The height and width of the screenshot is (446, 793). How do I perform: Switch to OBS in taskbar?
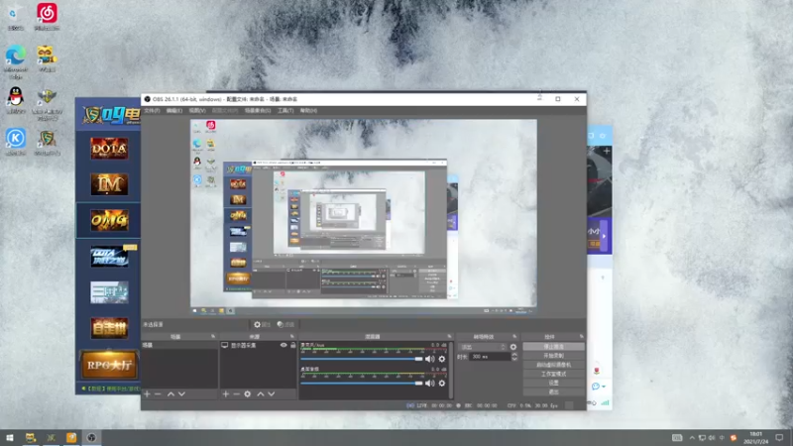(91, 438)
